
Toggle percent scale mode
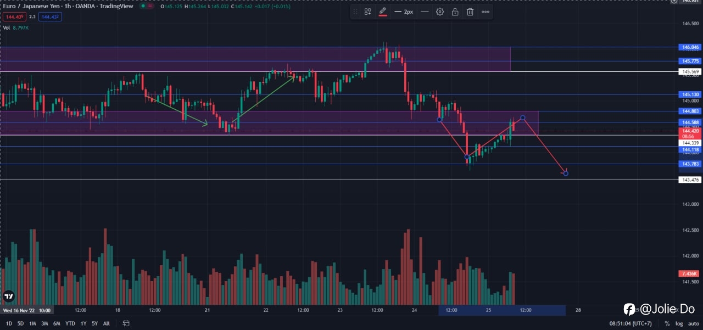tap(667, 323)
